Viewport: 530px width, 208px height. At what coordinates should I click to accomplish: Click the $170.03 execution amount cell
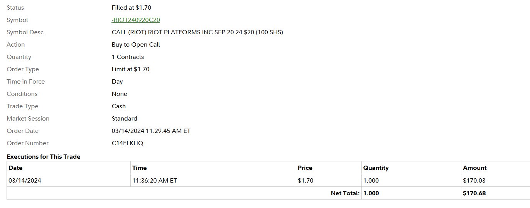[x=496, y=180]
